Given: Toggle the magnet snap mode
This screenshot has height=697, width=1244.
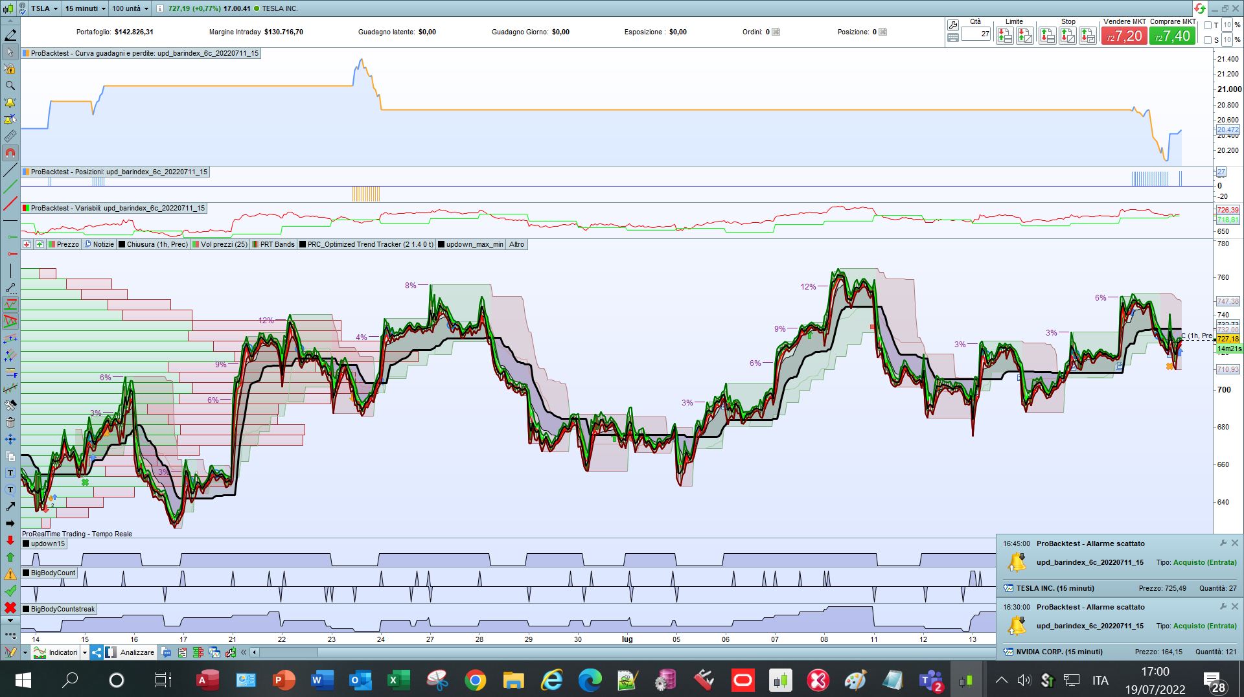Looking at the screenshot, I should pos(10,153).
